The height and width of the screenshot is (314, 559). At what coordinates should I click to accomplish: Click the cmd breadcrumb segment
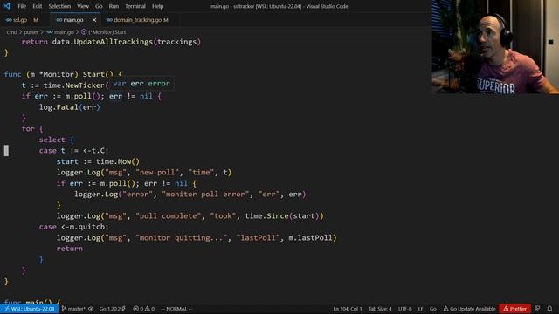11,32
